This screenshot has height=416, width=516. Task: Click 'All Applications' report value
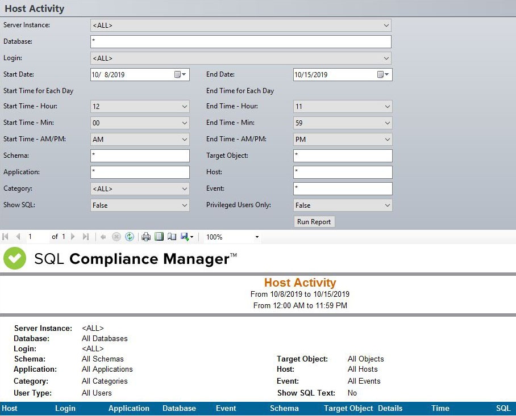tap(107, 369)
